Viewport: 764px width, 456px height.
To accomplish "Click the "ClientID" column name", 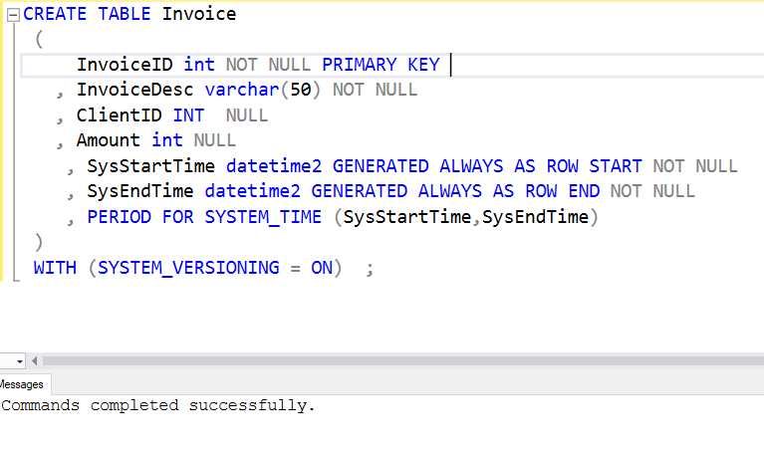I will click(x=119, y=115).
